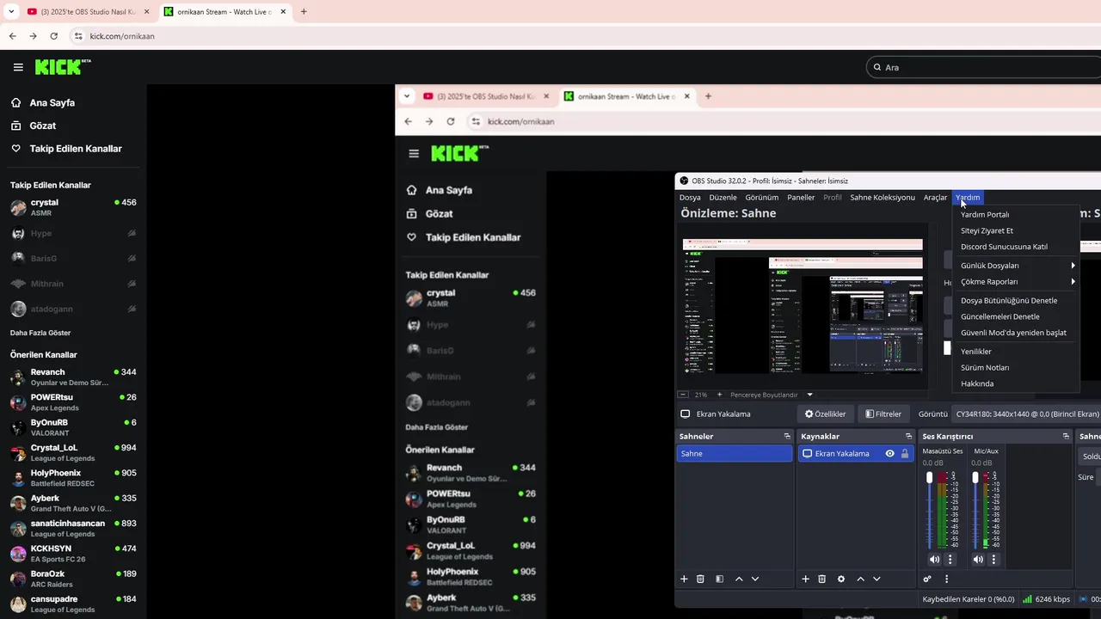The image size is (1101, 619).
Task: Open a new tab in the outer browser
Action: point(304,12)
